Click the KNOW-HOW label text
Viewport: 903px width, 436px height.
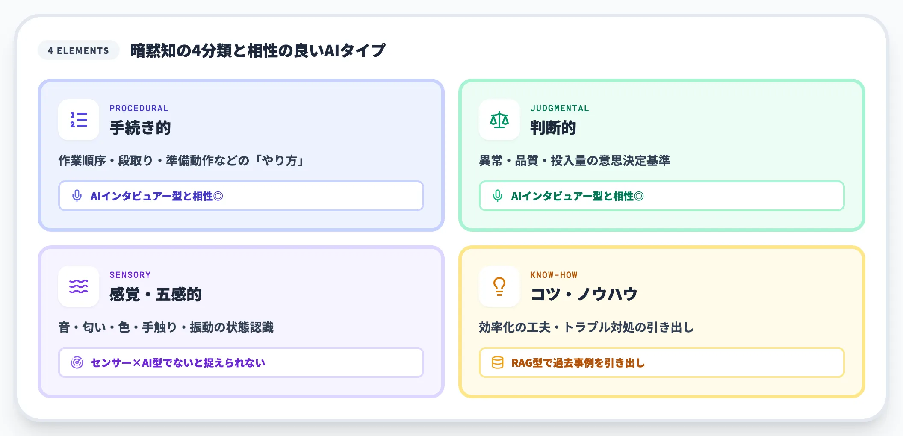pos(554,275)
